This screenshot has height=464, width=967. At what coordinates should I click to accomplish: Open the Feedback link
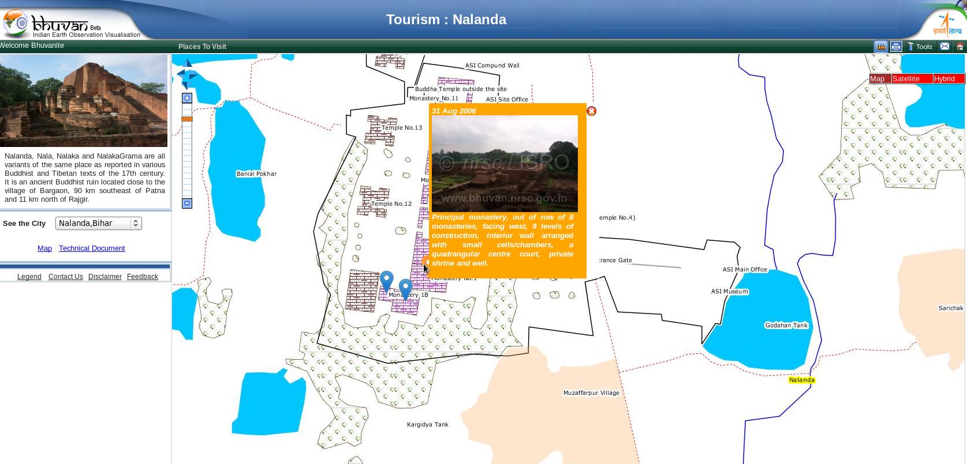pyautogui.click(x=143, y=277)
